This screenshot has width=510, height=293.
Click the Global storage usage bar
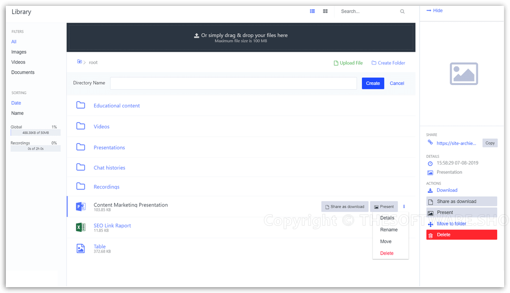pyautogui.click(x=35, y=132)
